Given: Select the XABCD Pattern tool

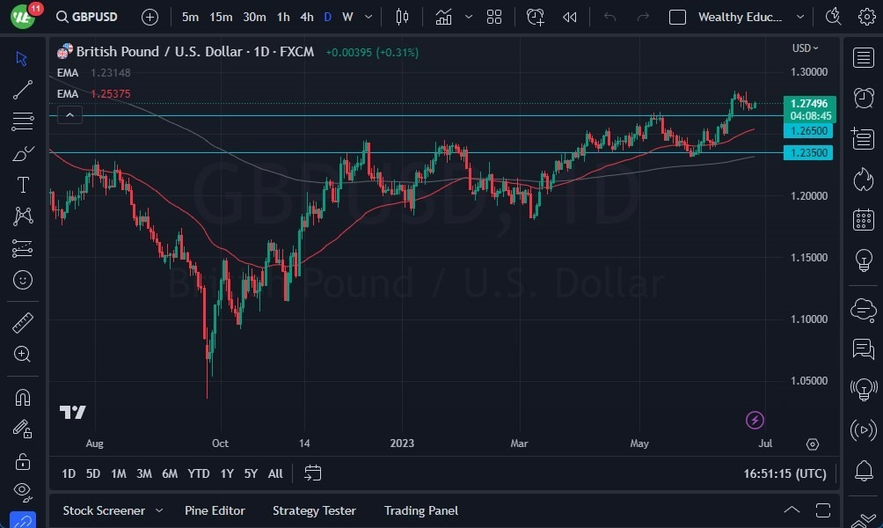Looking at the screenshot, I should (22, 216).
